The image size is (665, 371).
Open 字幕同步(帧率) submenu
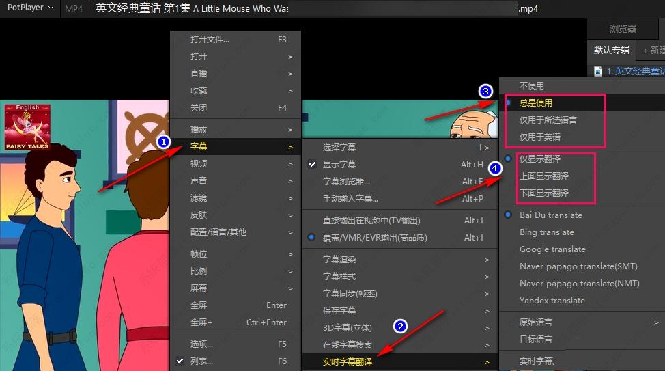[x=400, y=293]
